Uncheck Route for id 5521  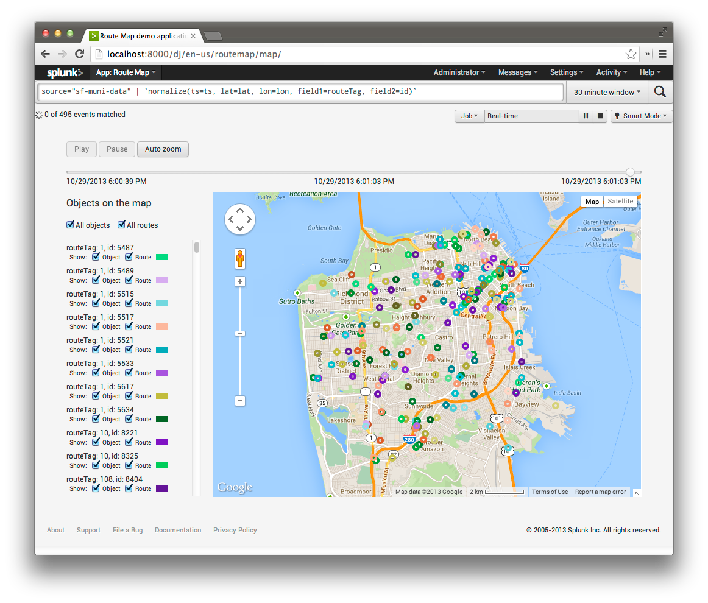(129, 350)
